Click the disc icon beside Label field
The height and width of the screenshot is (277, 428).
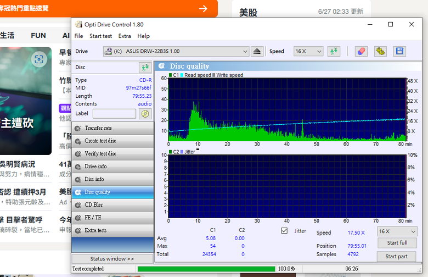[x=145, y=113]
